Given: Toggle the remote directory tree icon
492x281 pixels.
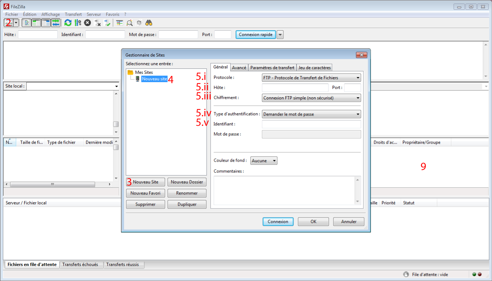Looking at the screenshot, I should (46, 23).
